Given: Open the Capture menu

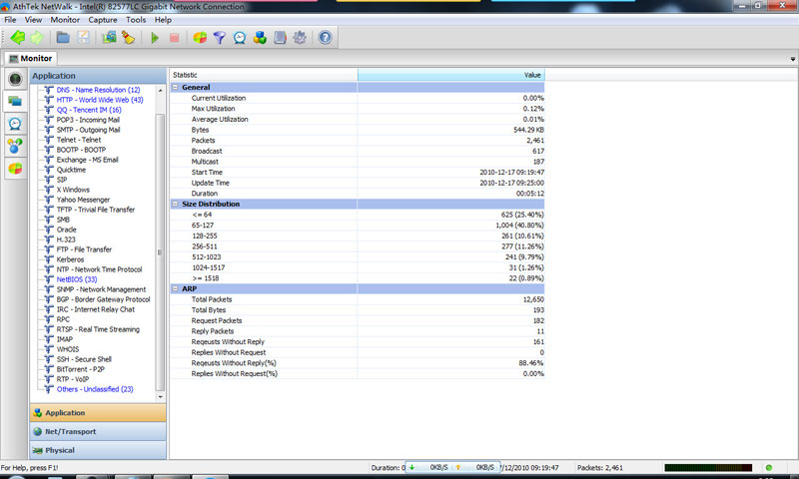Looking at the screenshot, I should [x=102, y=19].
